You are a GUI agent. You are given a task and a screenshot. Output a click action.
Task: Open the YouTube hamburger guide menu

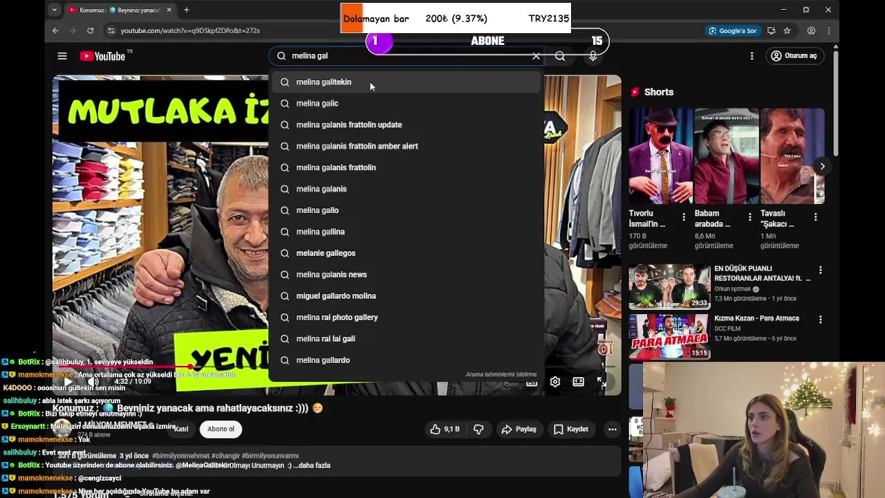(62, 56)
